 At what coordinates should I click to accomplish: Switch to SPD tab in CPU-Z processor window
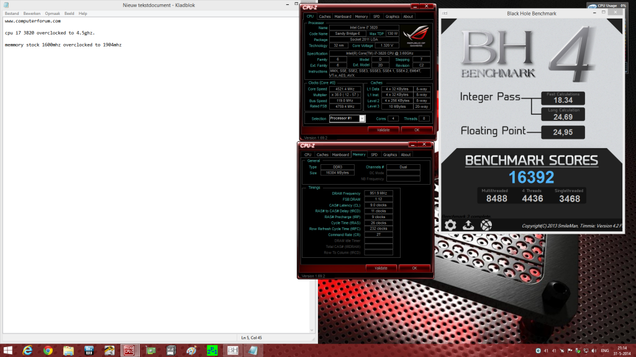pyautogui.click(x=376, y=17)
